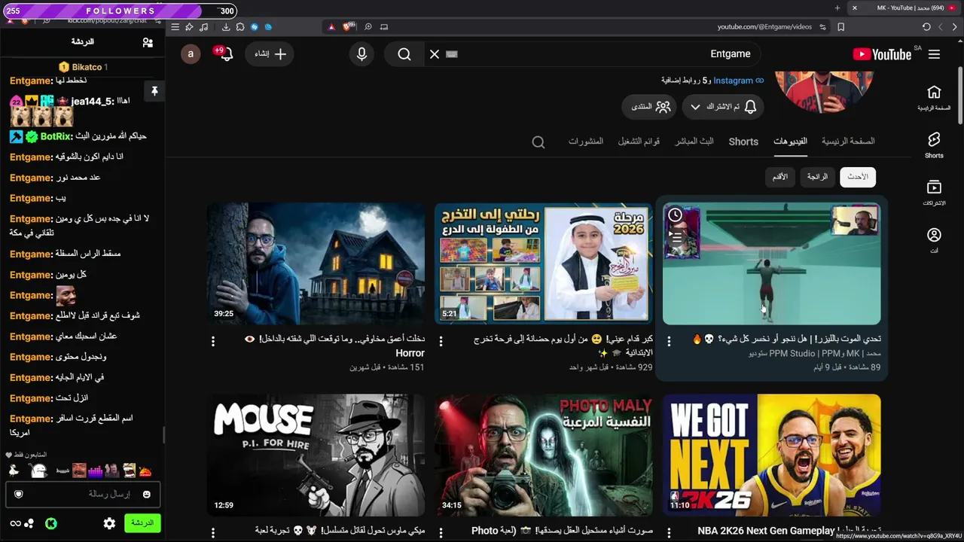This screenshot has width=964, height=542.
Task: Click the Kick chat message input field
Action: [x=82, y=494]
